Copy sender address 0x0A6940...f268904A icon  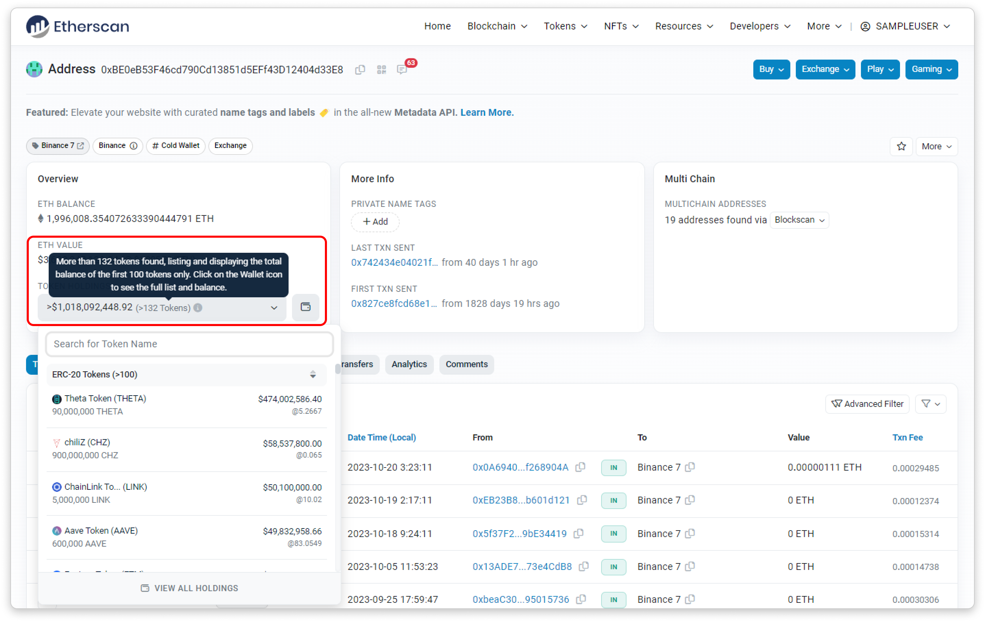(580, 467)
